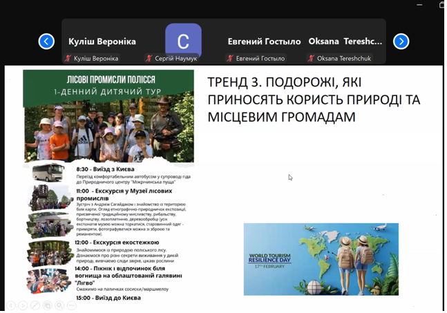The image size is (447, 313).
Task: Select Евгений Гостыло's video tile
Action: click(x=264, y=41)
